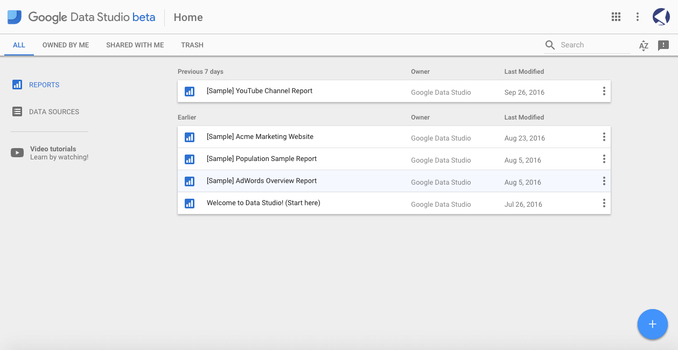The image size is (678, 350).
Task: Open the user account avatar
Action: tap(661, 17)
